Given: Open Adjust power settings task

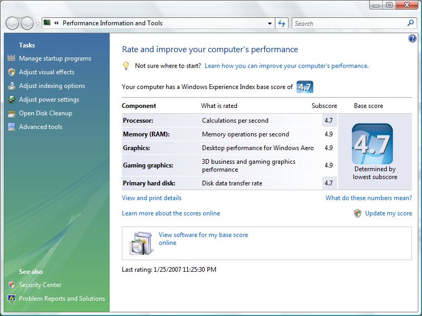Looking at the screenshot, I should coord(49,100).
